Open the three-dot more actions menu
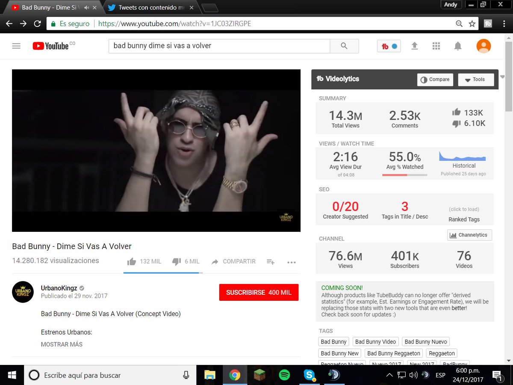513x385 pixels. click(x=292, y=262)
